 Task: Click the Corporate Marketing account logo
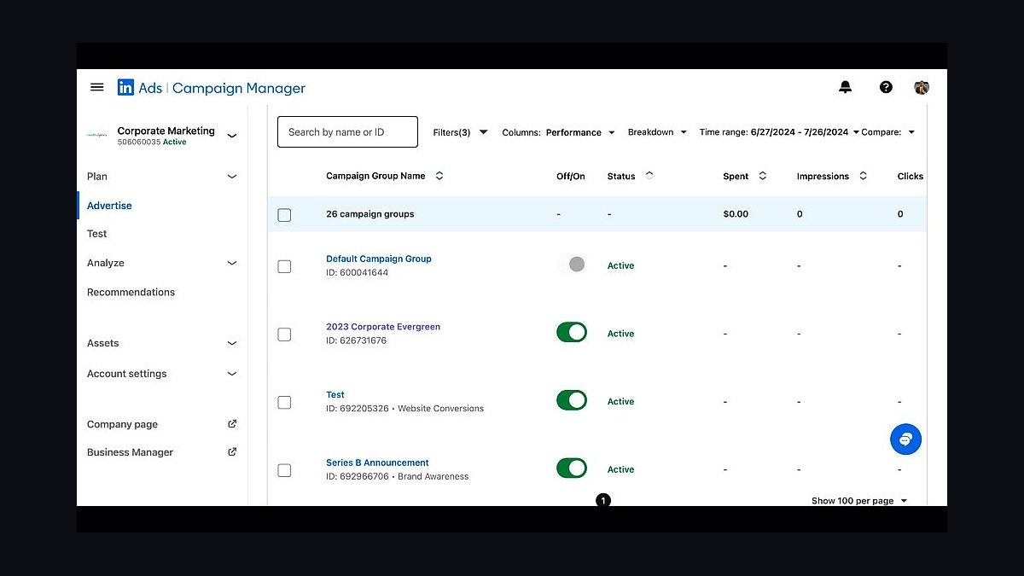point(97,135)
